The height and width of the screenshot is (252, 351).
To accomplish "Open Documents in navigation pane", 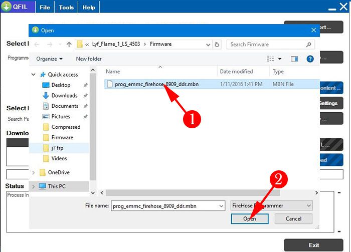I will pos(65,106).
